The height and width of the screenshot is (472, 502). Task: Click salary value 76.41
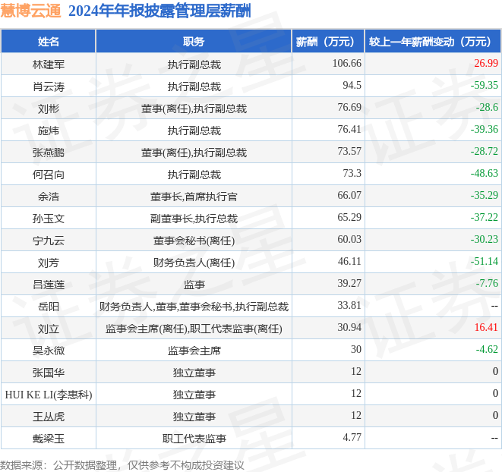349,129
